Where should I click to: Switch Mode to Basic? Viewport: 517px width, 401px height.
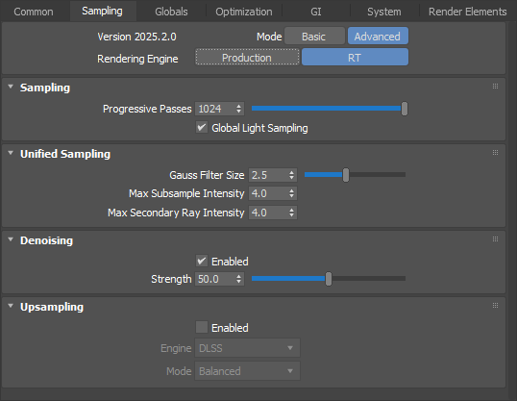pyautogui.click(x=314, y=37)
